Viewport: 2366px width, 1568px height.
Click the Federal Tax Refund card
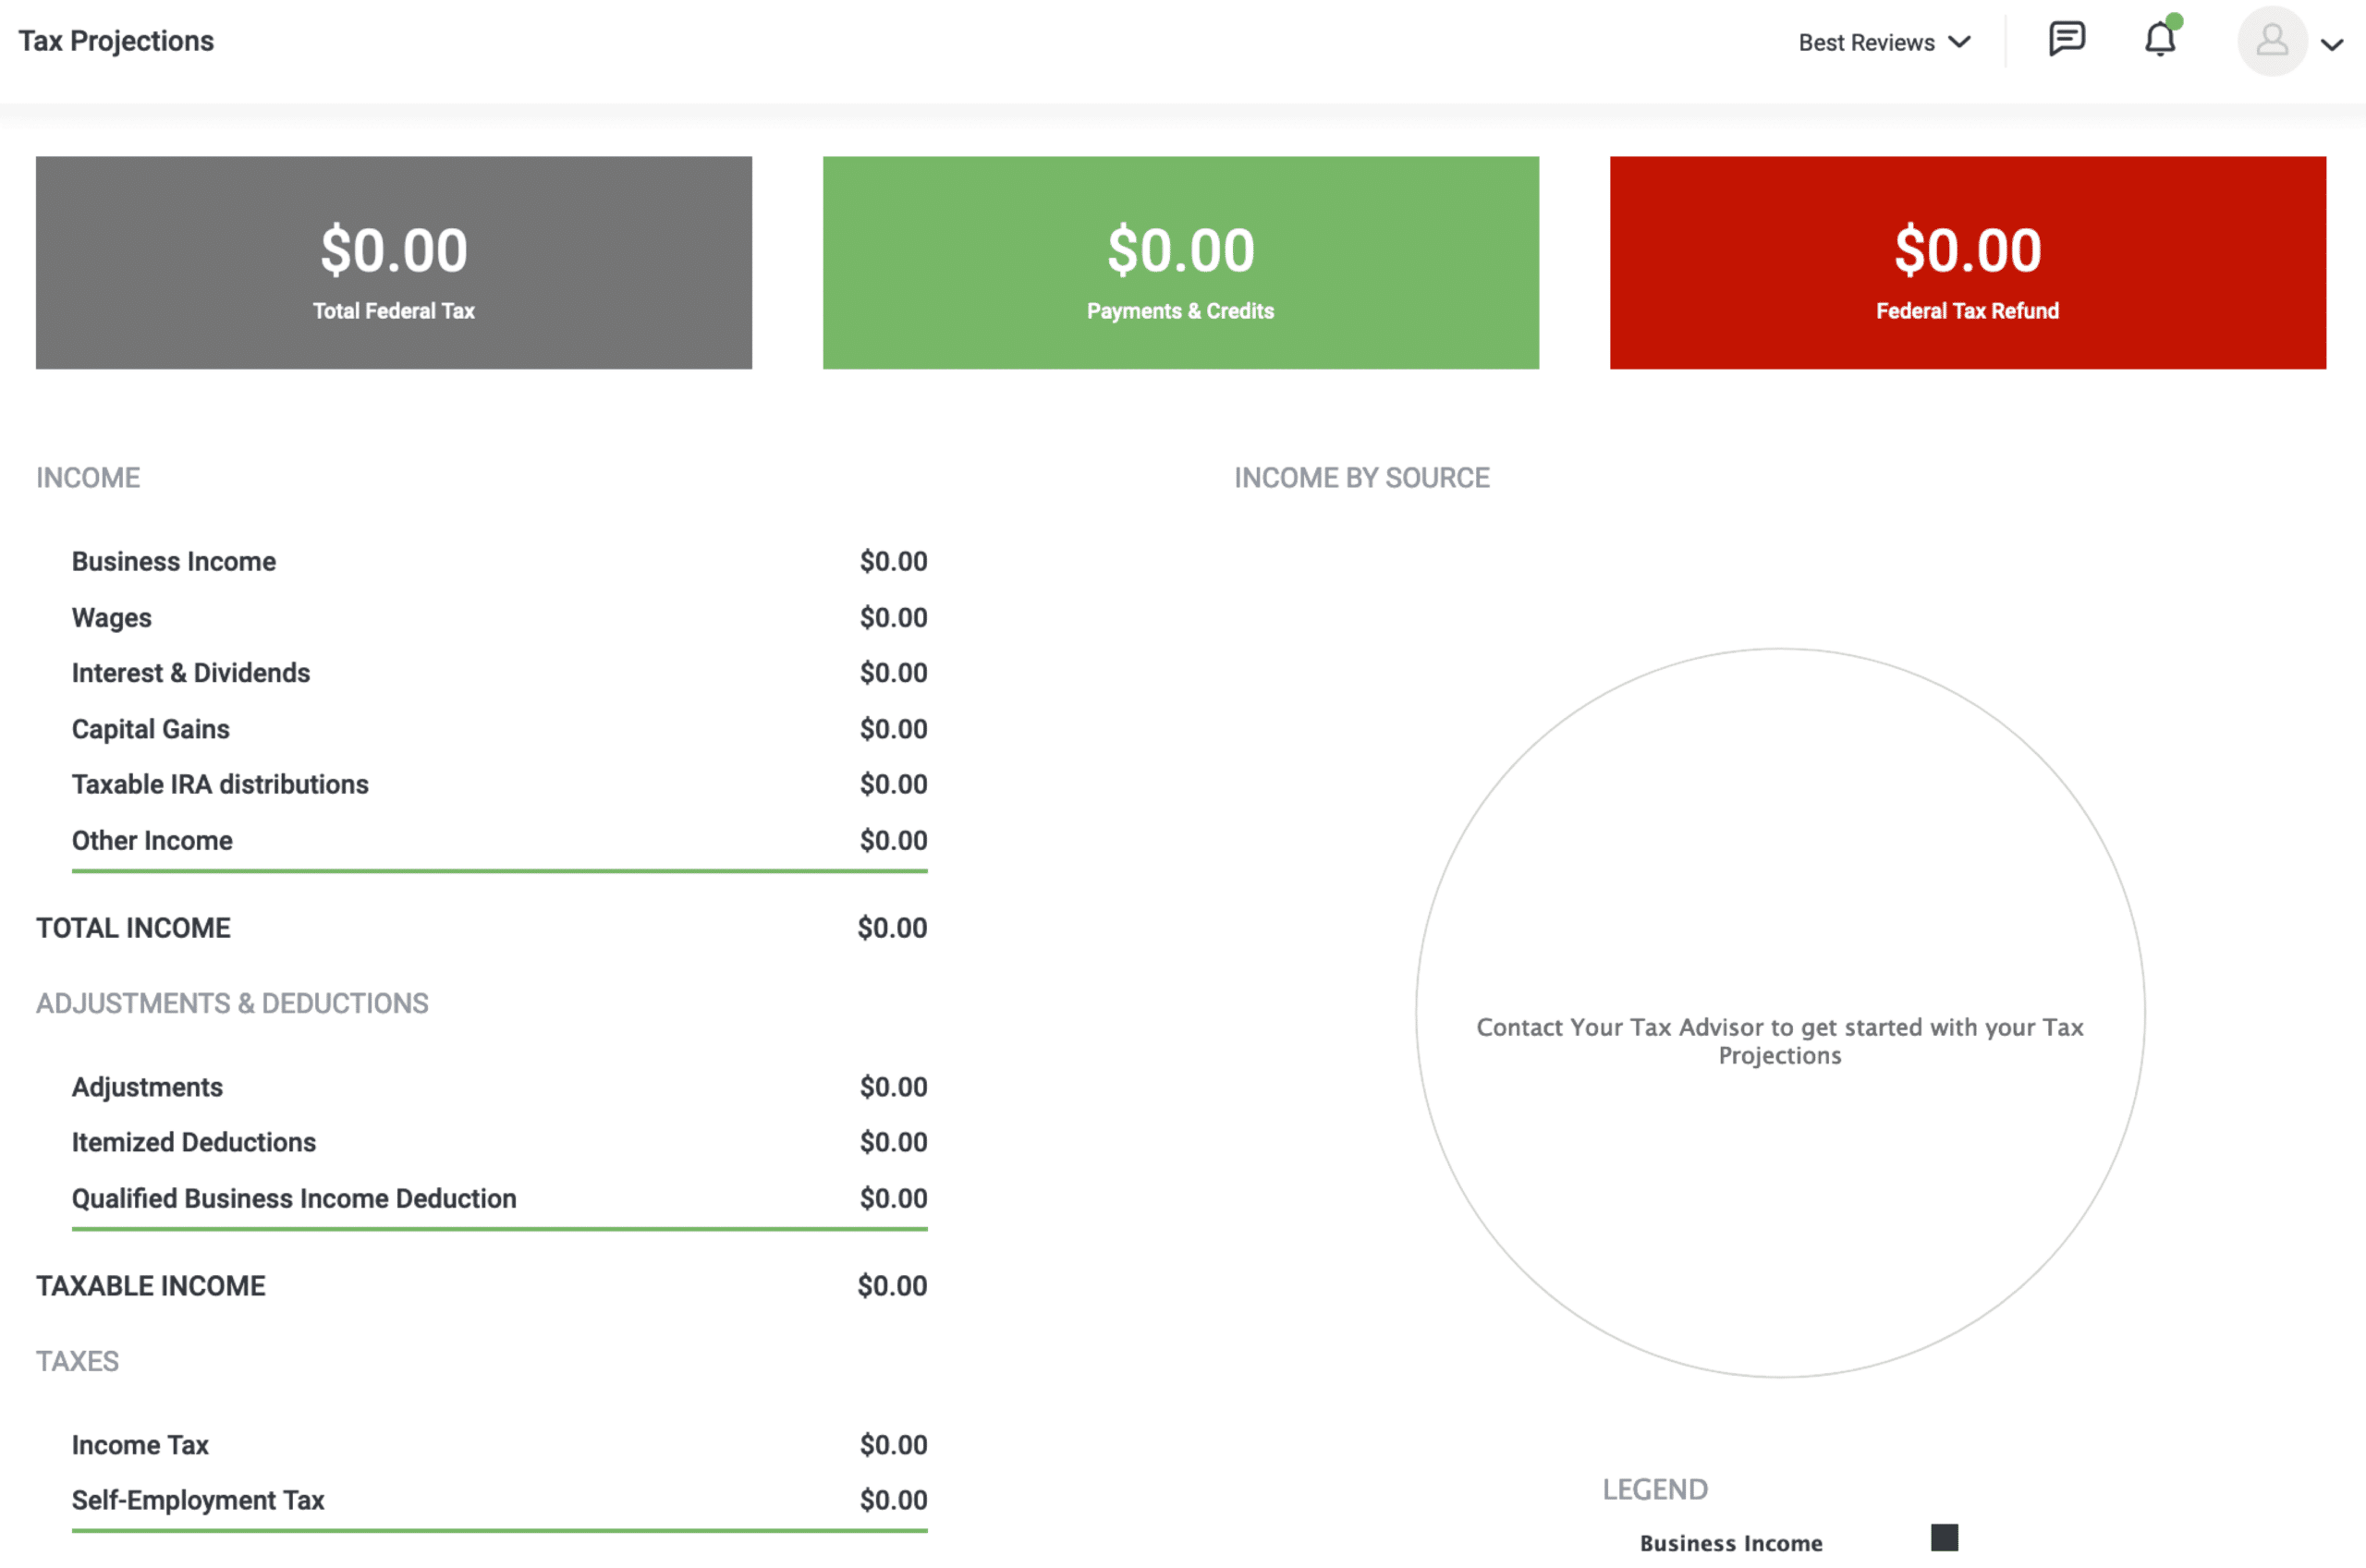click(1967, 263)
